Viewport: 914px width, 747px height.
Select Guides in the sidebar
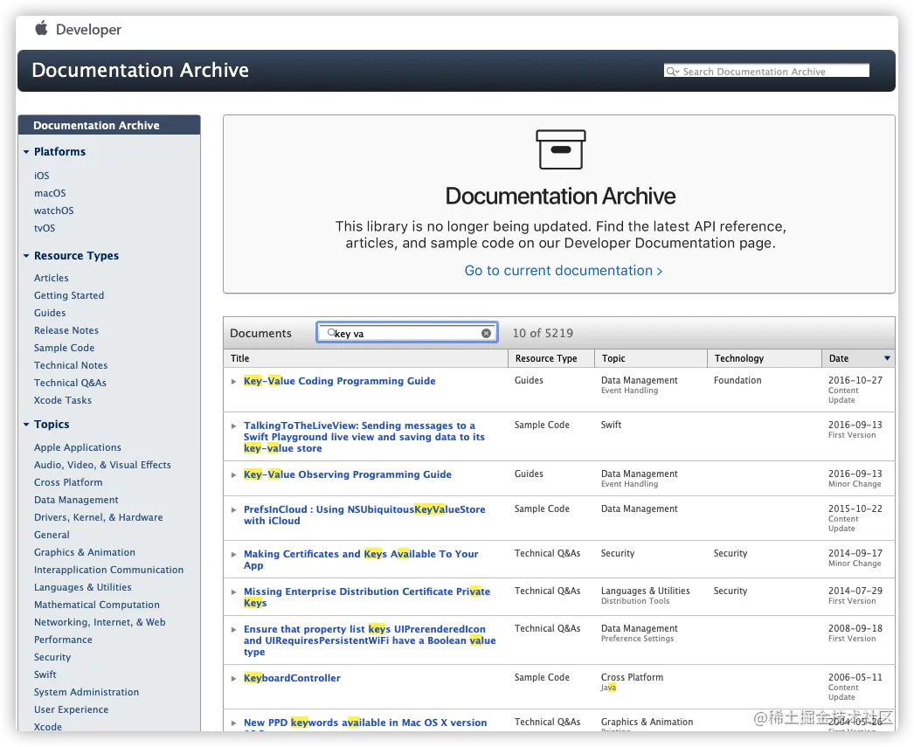tap(50, 313)
